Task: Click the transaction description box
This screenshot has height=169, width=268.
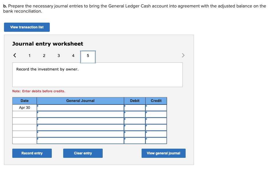Action: [x=97, y=74]
